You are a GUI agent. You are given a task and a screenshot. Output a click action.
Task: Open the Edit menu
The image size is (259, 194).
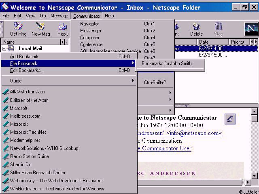coord(17,16)
